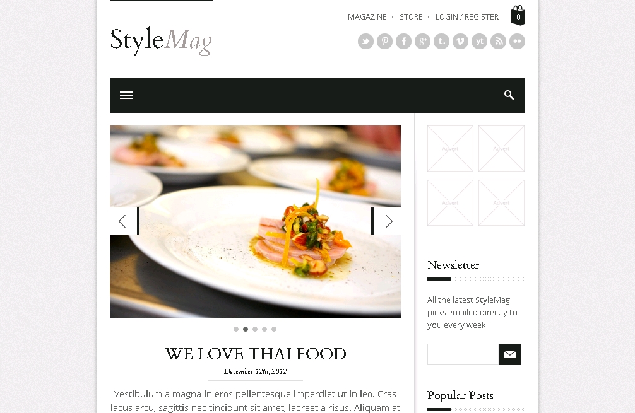Viewport: 635px width, 413px height.
Task: Open the RSS feed icon
Action: point(498,41)
